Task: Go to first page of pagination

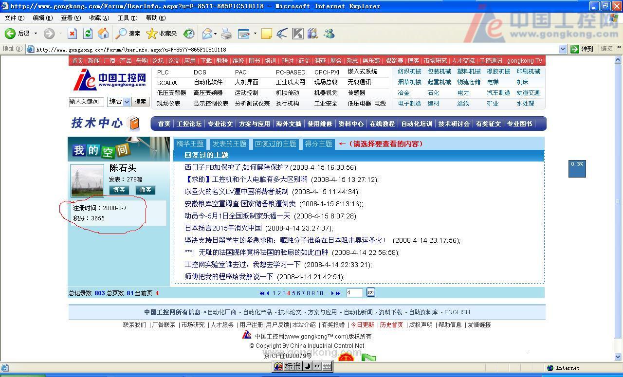Action: click(262, 293)
